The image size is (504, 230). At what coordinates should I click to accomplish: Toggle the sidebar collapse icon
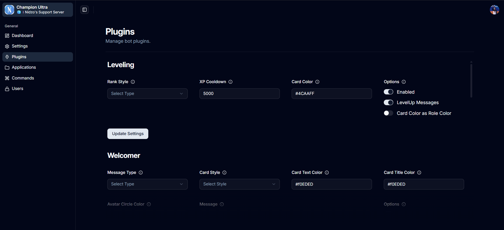tap(85, 10)
